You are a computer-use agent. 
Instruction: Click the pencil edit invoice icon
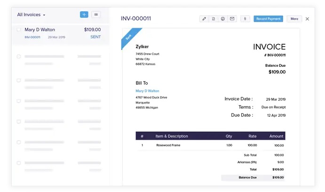tap(204, 19)
